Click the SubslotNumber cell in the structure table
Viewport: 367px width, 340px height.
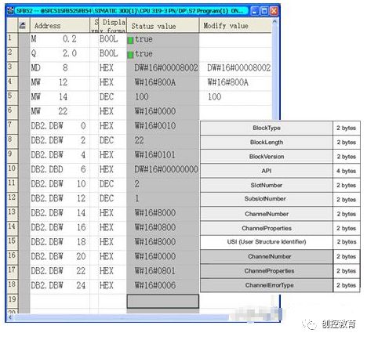click(267, 199)
